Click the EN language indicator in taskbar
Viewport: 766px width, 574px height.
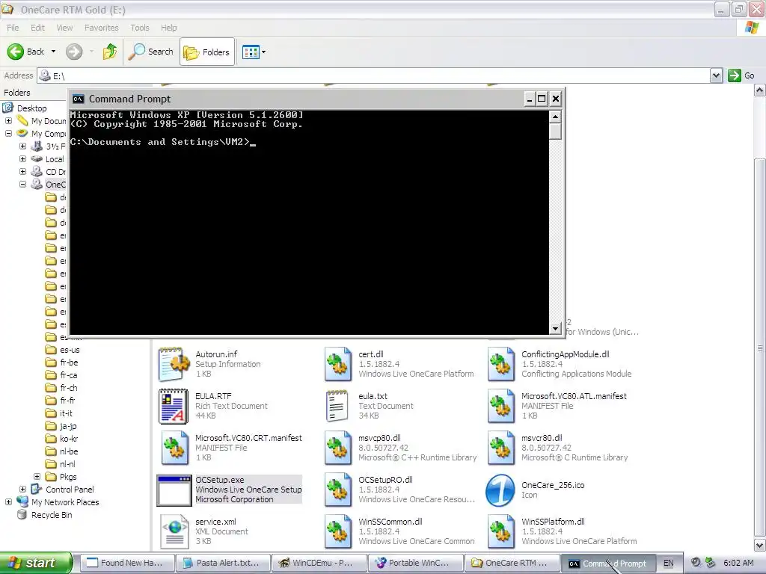click(x=668, y=564)
